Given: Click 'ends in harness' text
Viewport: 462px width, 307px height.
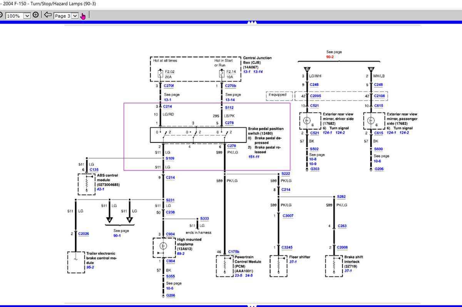Looking at the screenshot, I should 198,233.
